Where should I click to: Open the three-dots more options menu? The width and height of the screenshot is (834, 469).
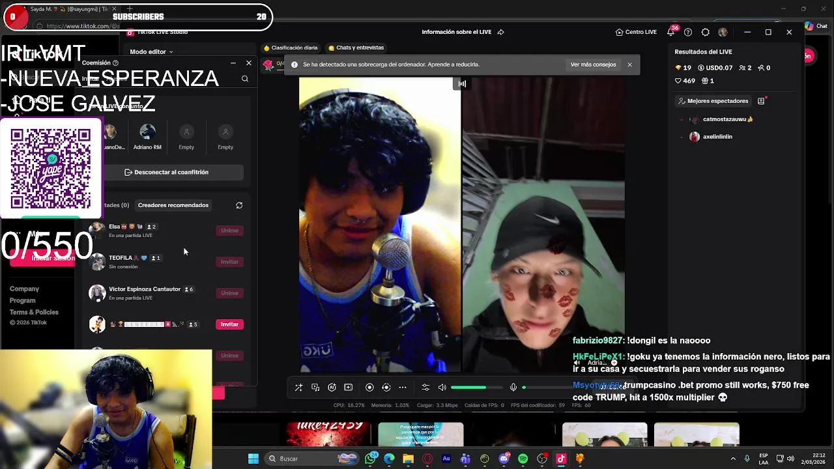[403, 388]
